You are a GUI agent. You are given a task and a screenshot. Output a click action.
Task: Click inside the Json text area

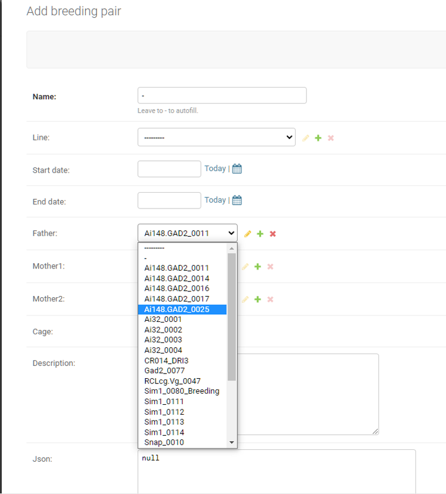(x=276, y=470)
